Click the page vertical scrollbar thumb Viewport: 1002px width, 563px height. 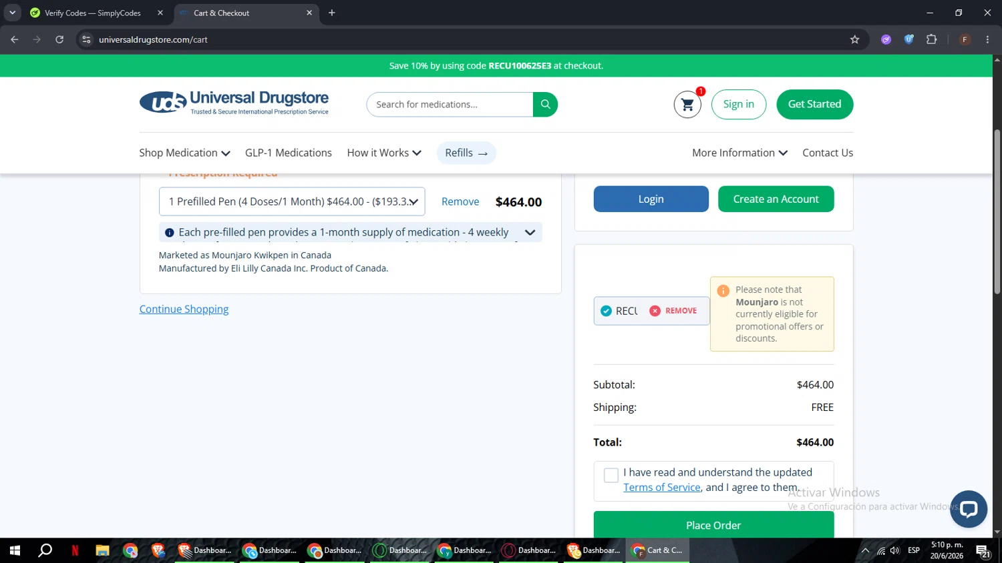pos(997,211)
